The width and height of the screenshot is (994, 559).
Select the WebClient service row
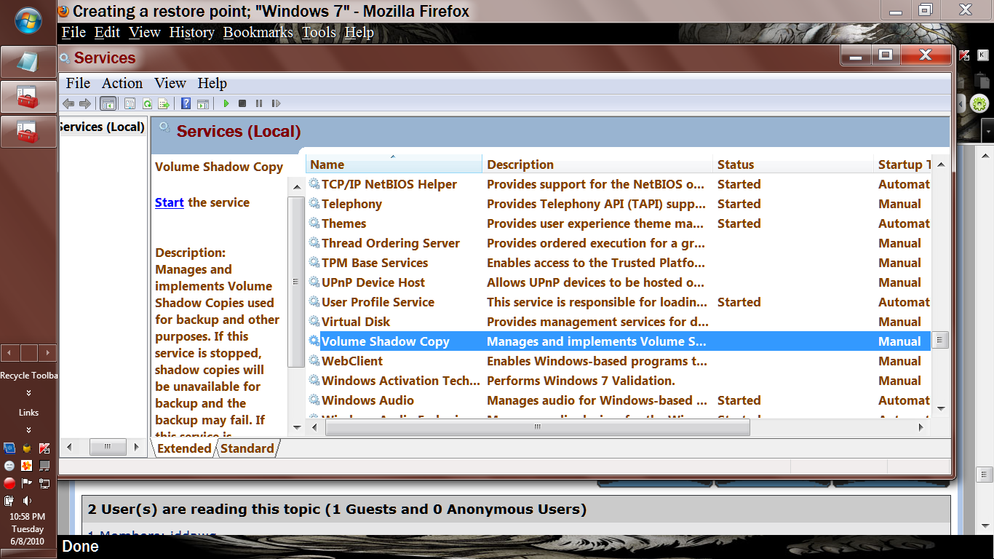pyautogui.click(x=619, y=361)
